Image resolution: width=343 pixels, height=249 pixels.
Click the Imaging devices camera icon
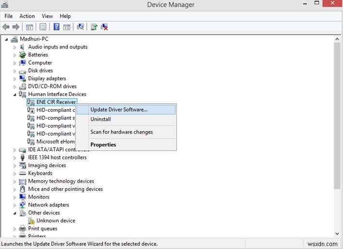click(x=22, y=165)
